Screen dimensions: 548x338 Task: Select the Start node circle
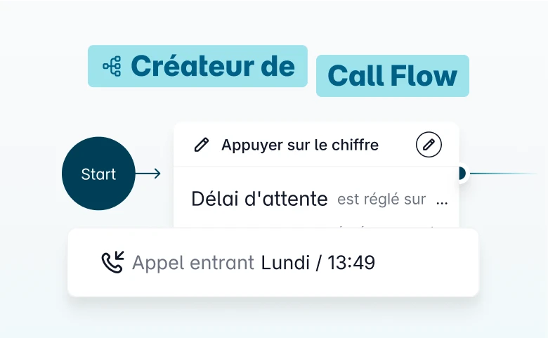[x=98, y=174]
